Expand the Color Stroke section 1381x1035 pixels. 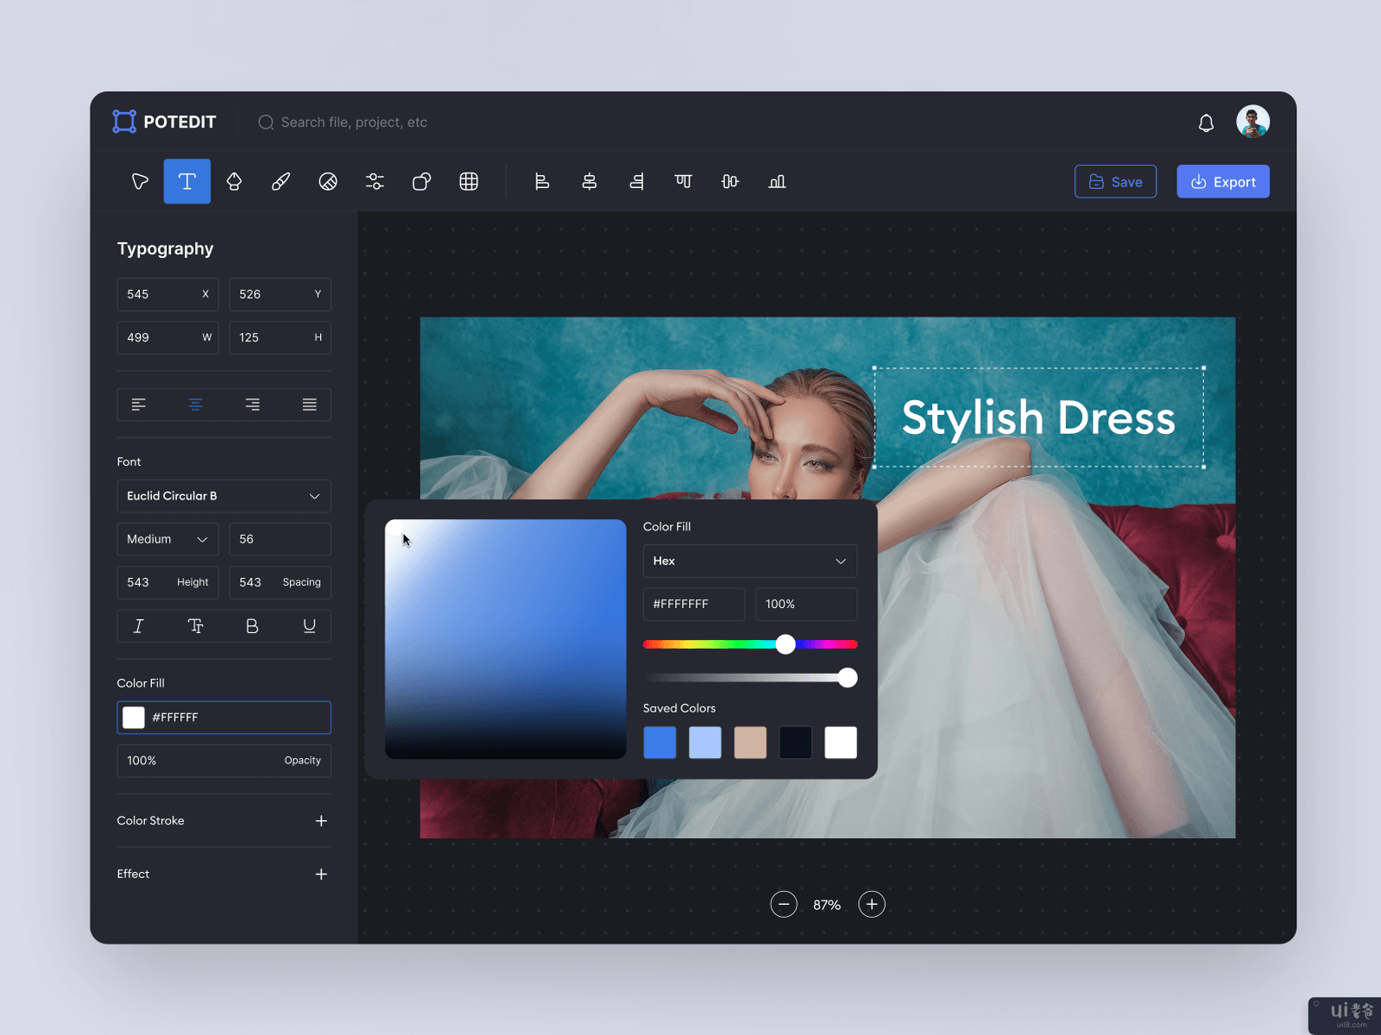pyautogui.click(x=321, y=820)
